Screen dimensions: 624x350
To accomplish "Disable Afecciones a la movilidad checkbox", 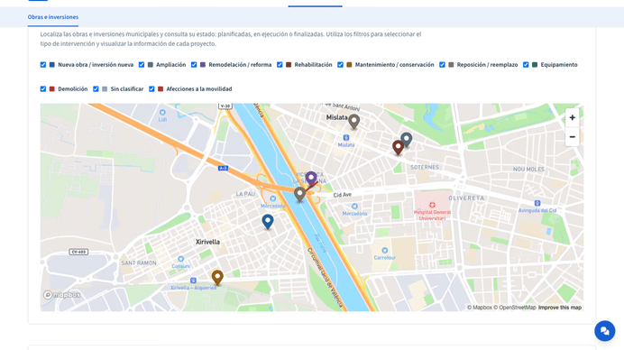I will point(151,89).
